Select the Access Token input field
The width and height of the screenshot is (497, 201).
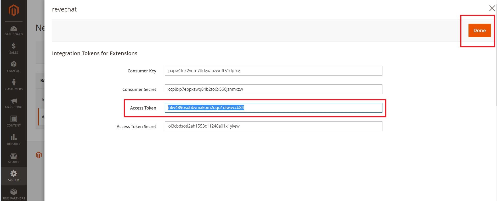click(273, 108)
